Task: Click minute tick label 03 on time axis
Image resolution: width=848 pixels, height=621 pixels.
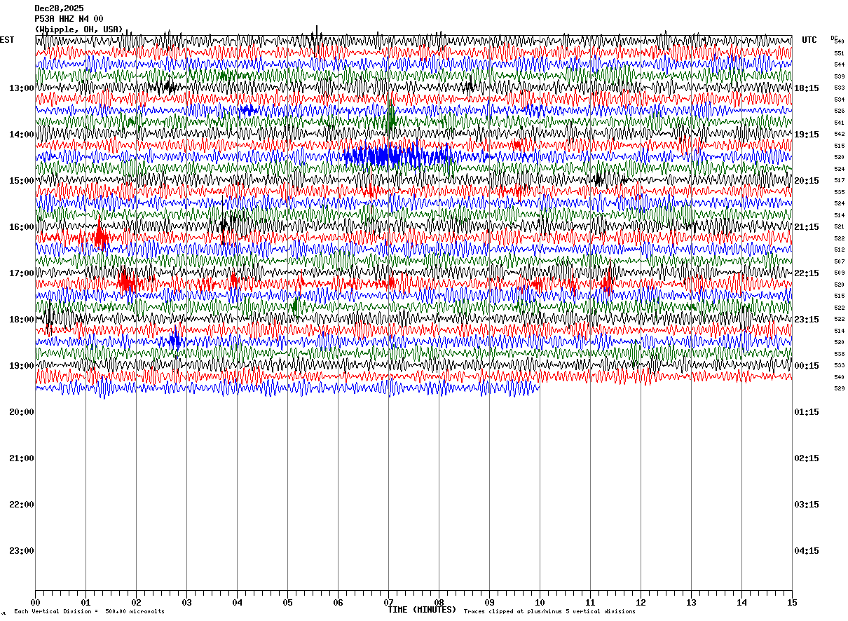Action: click(186, 602)
